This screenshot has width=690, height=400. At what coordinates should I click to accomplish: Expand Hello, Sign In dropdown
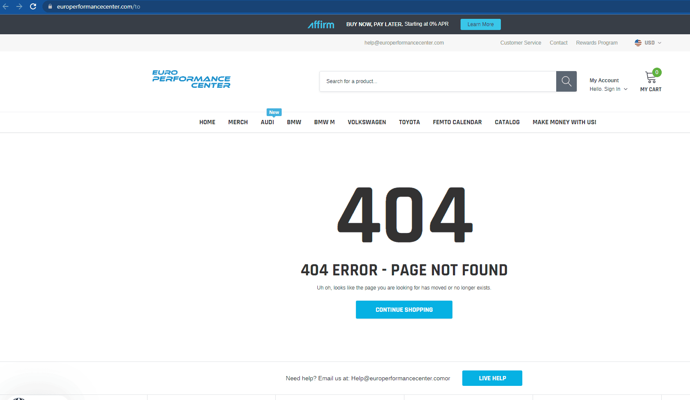click(609, 89)
